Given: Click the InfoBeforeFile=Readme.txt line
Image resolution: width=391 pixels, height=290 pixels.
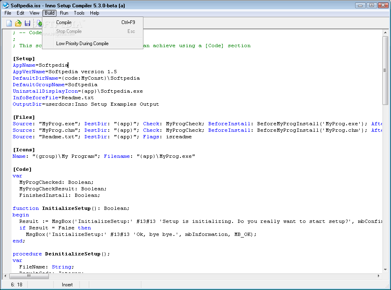Looking at the screenshot, I should pos(53,98).
